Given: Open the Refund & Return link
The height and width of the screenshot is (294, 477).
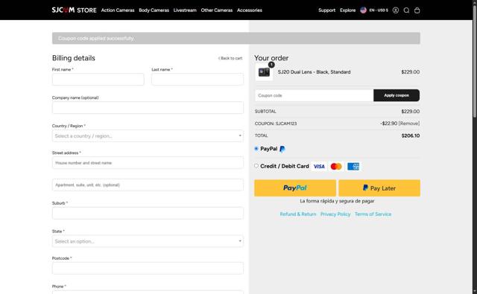Looking at the screenshot, I should tap(298, 214).
